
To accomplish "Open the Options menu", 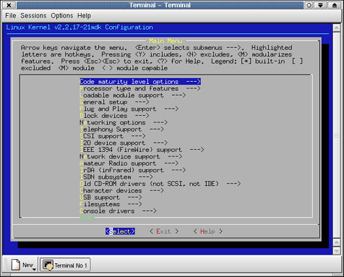I will click(61, 16).
